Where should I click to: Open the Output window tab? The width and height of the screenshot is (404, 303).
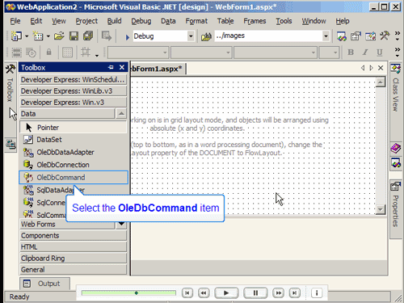[x=44, y=284]
